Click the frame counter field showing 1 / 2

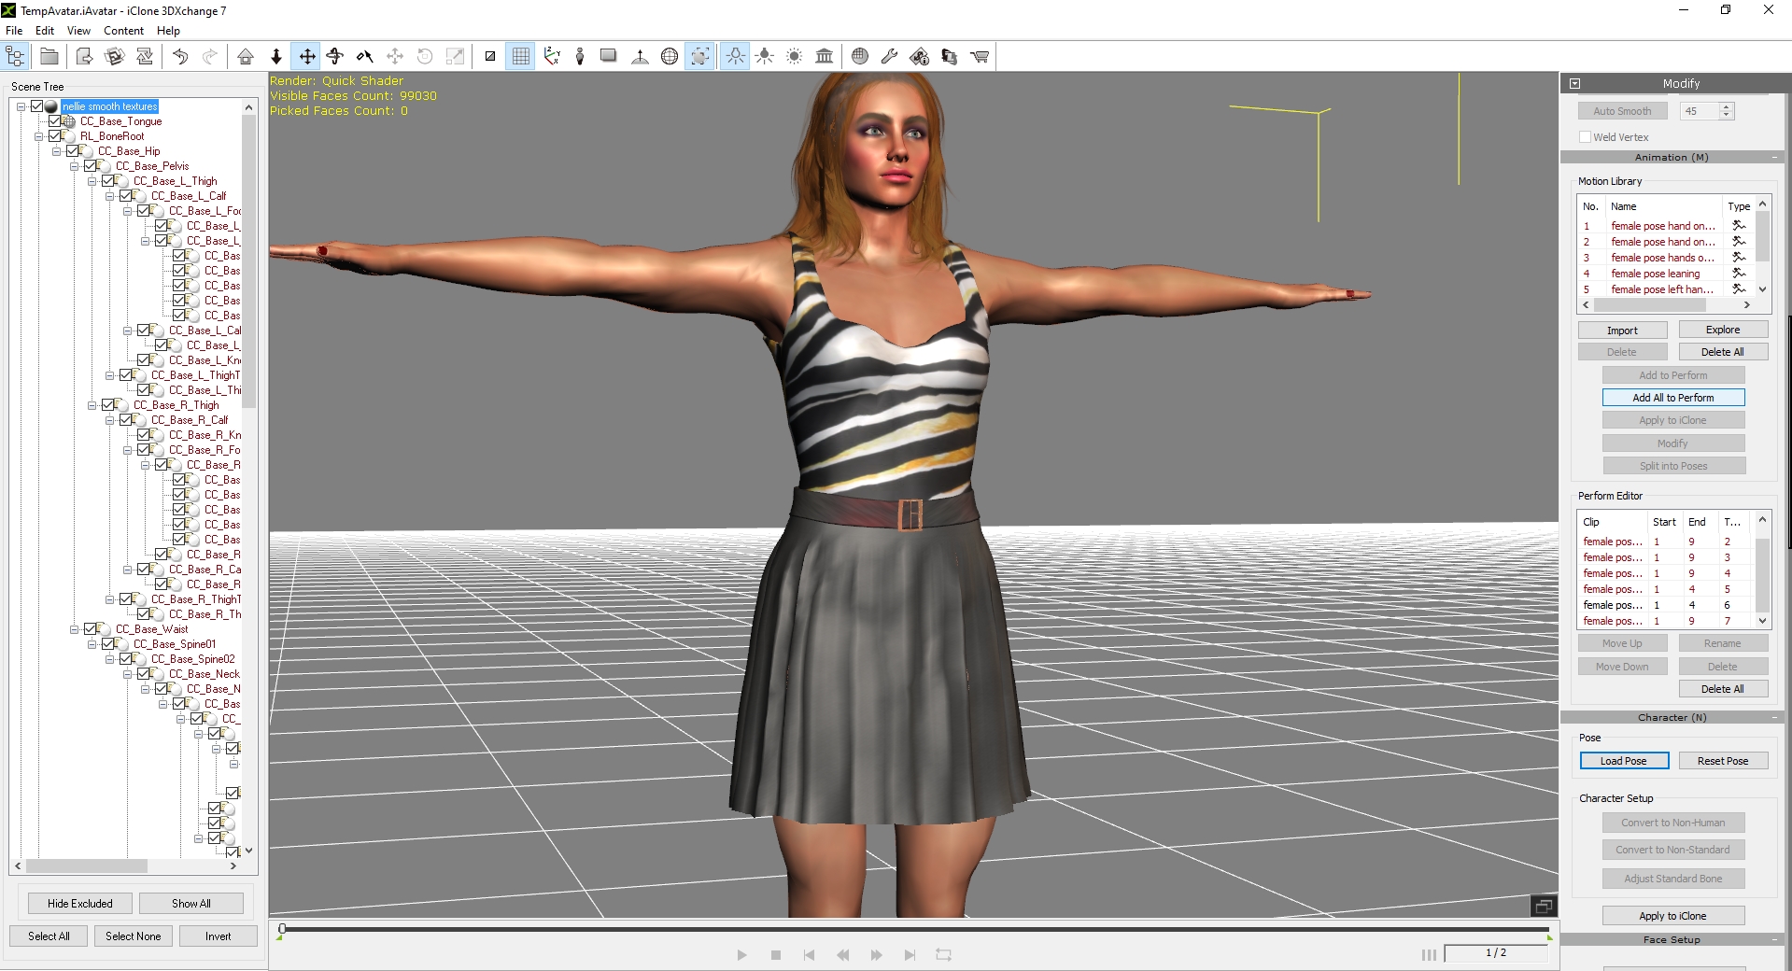coord(1496,953)
